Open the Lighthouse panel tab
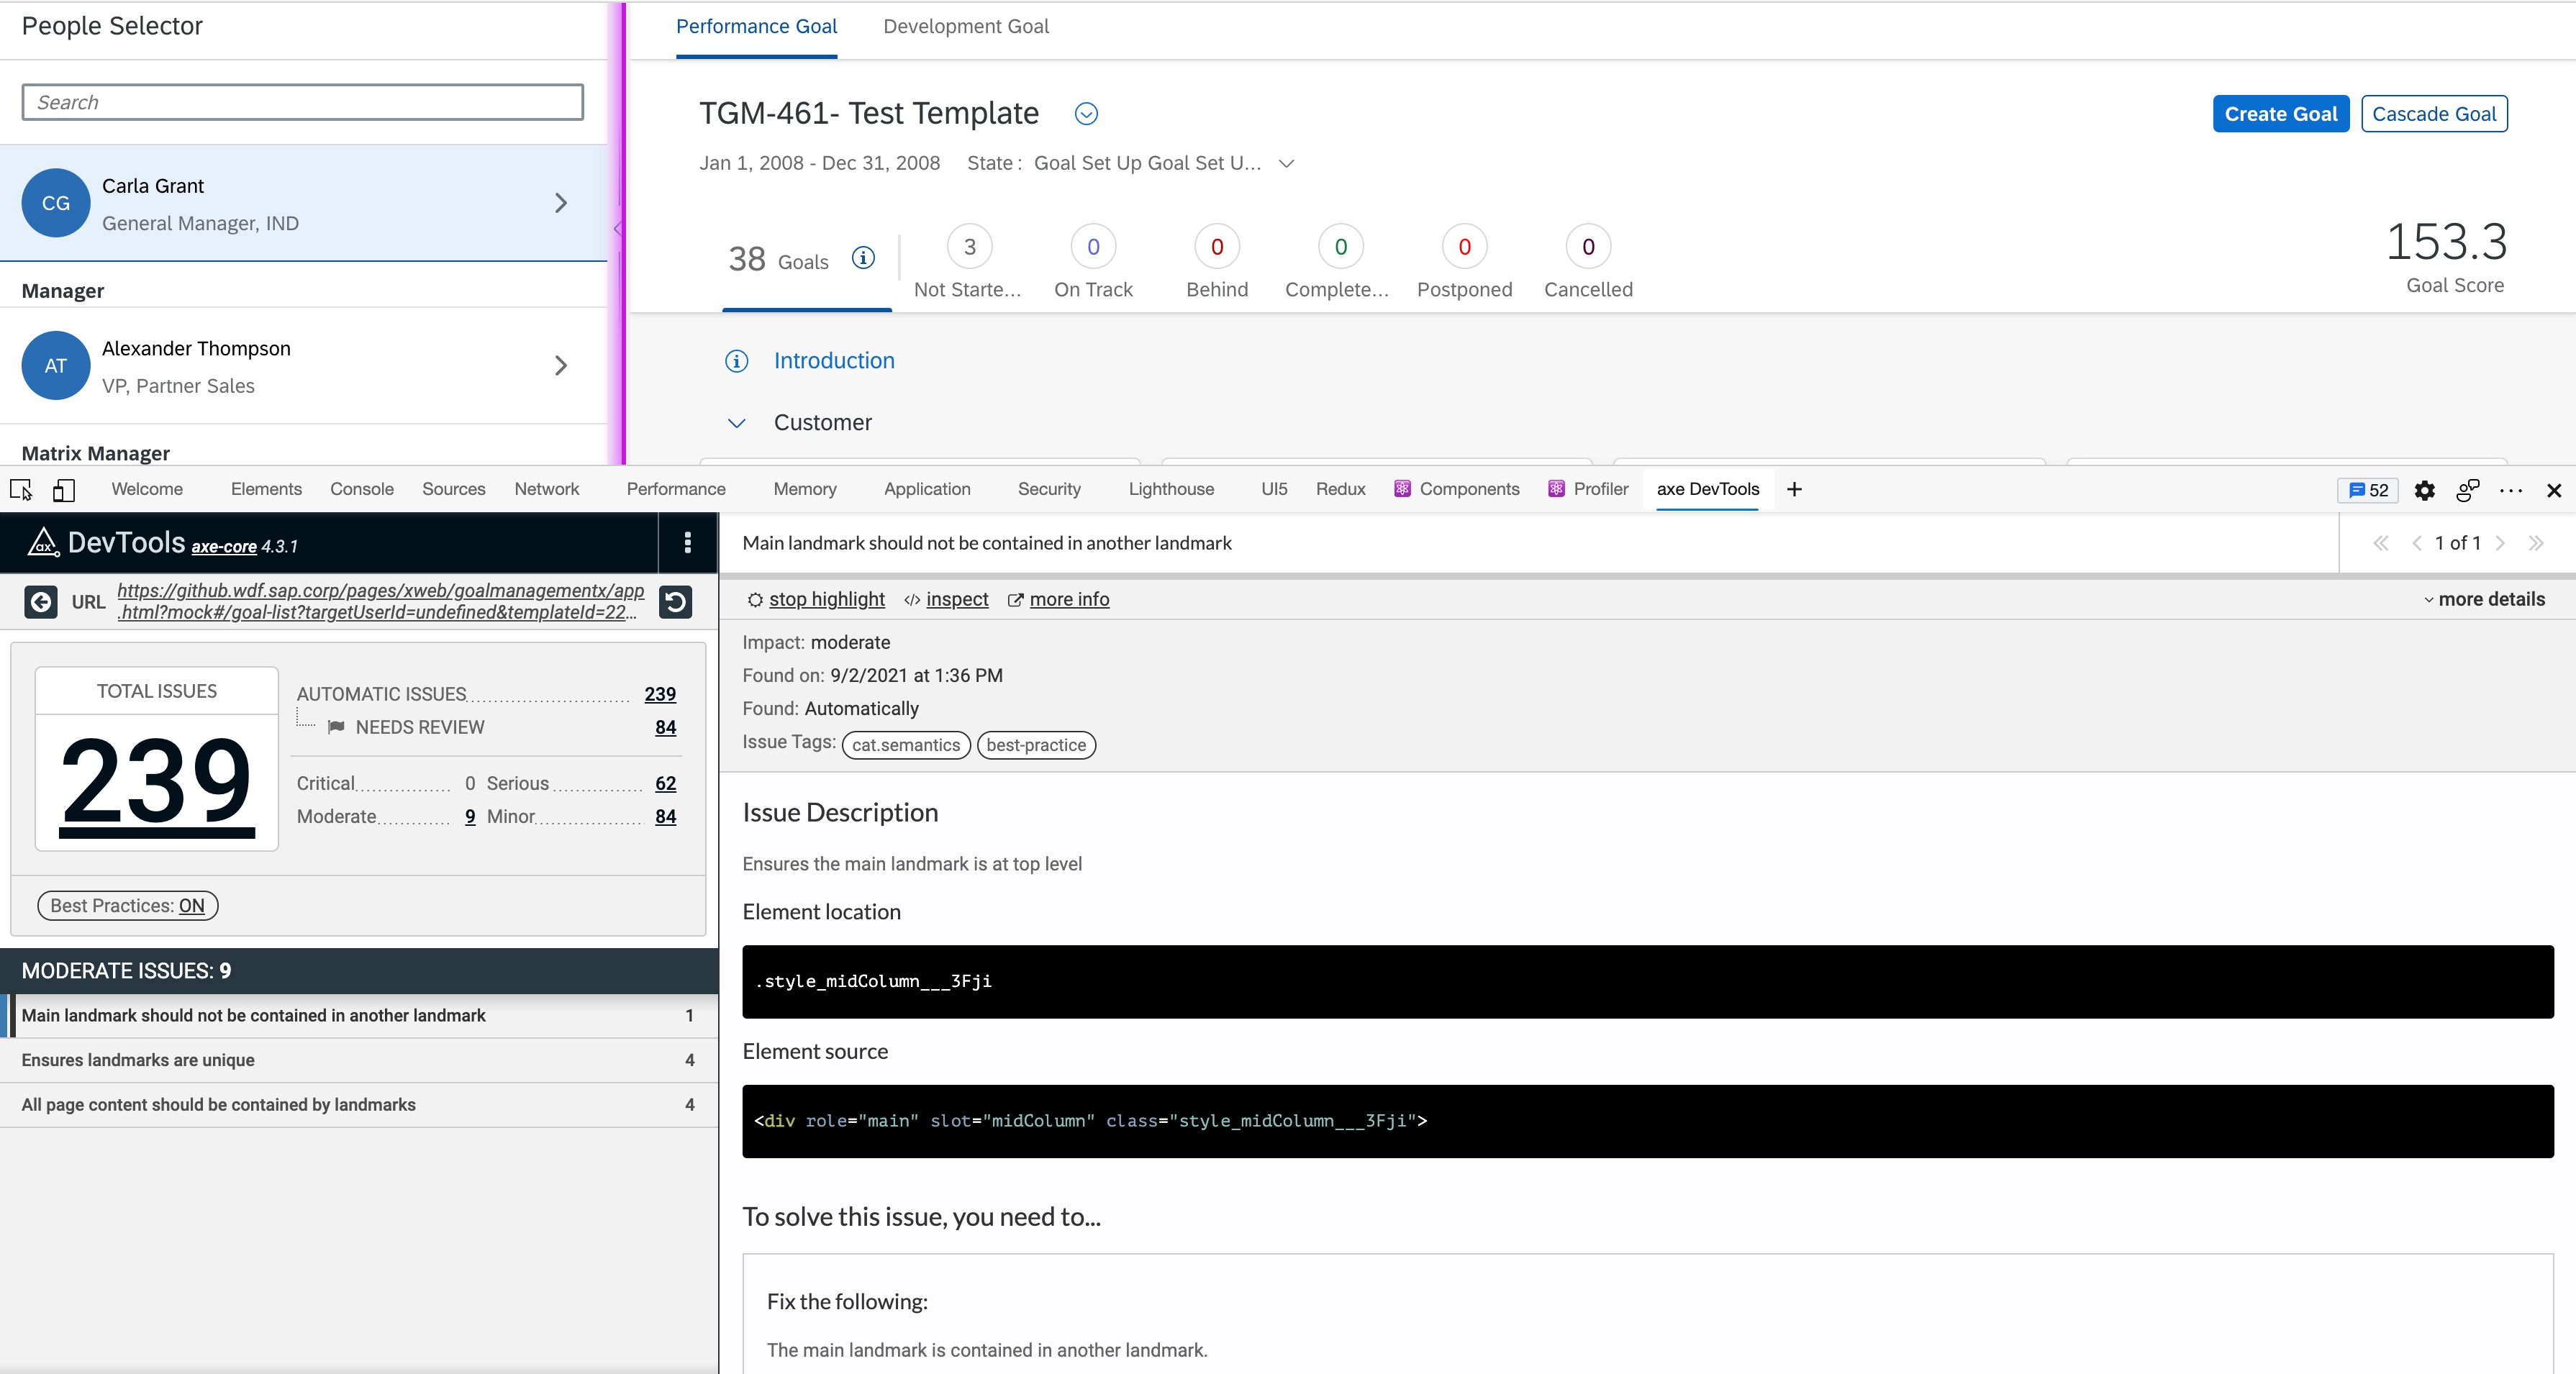2576x1374 pixels. (x=1171, y=489)
